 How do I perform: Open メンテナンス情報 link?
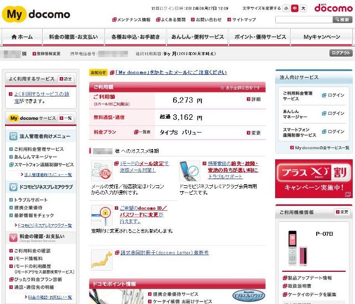(x=131, y=19)
